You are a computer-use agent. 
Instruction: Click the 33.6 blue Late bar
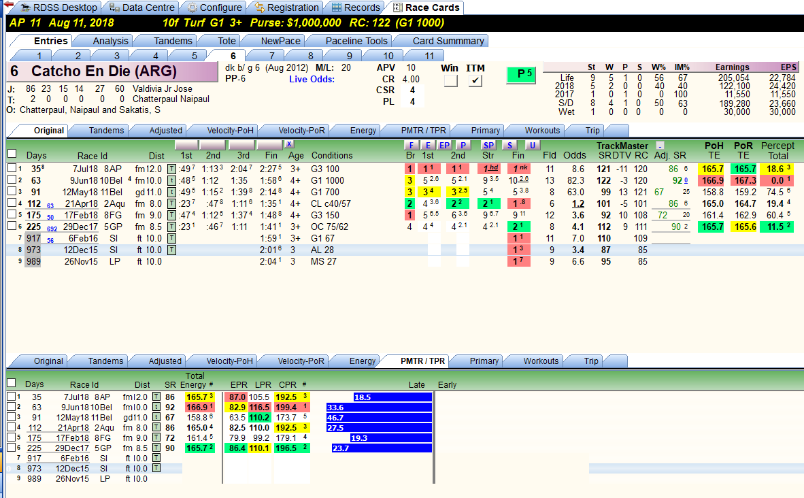click(379, 408)
